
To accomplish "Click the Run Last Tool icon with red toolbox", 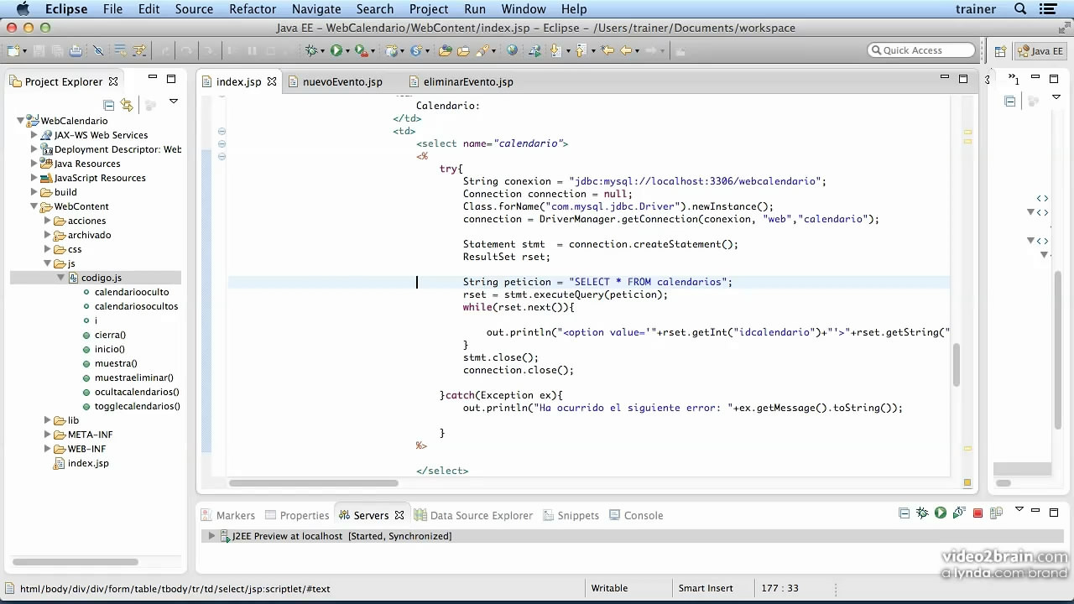I will 361,50.
